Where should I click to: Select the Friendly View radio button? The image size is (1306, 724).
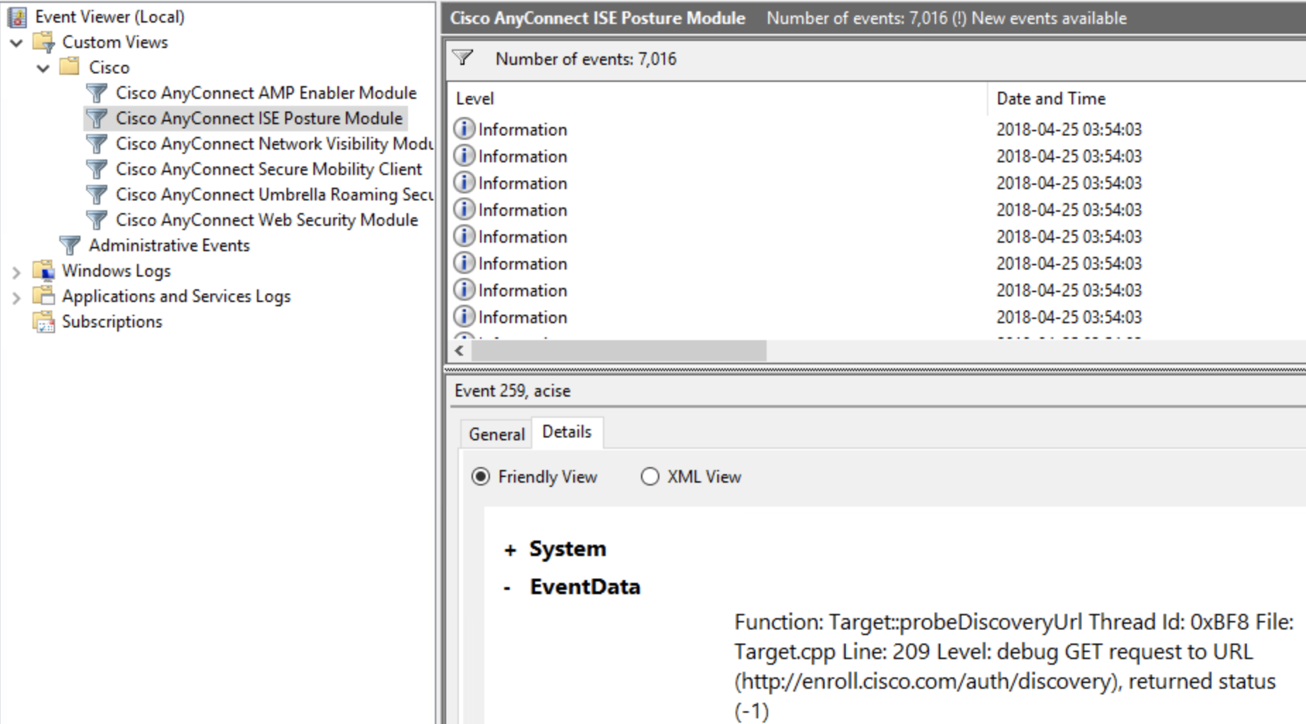(x=480, y=477)
